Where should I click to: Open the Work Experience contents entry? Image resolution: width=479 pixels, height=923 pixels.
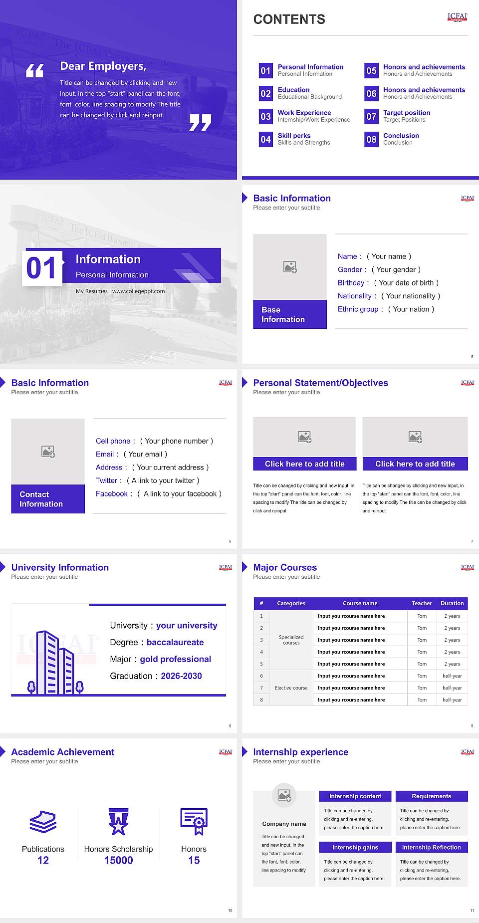(x=314, y=116)
